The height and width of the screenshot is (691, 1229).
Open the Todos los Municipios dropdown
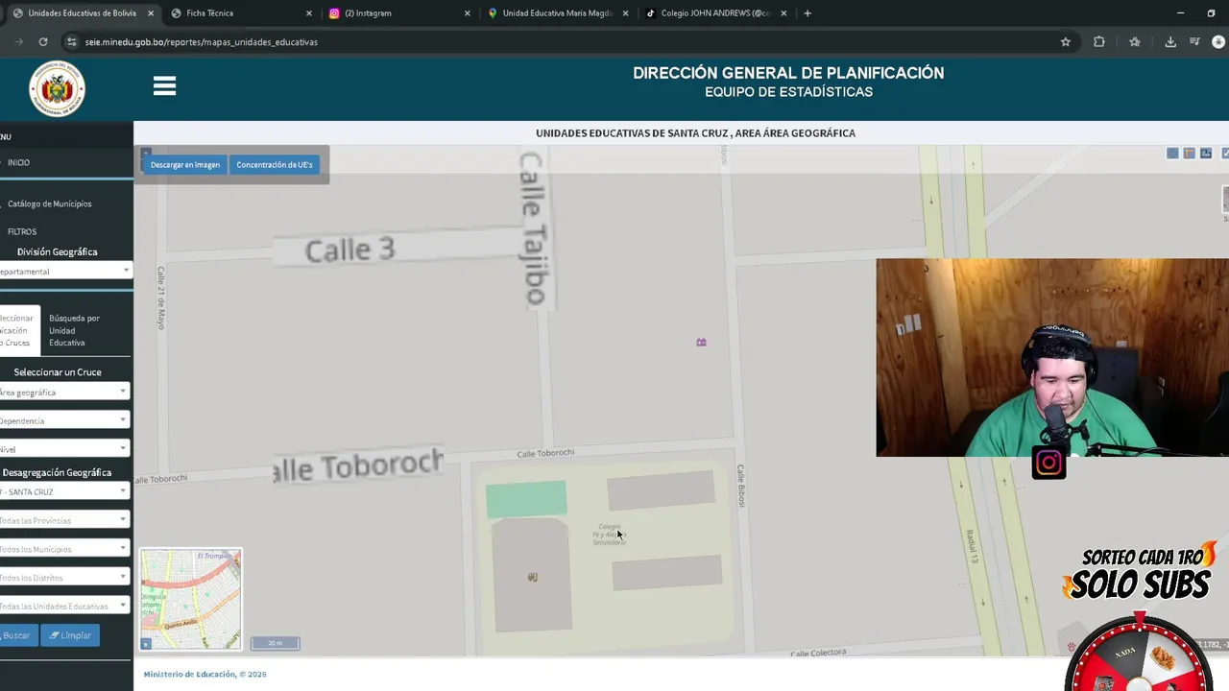click(64, 549)
